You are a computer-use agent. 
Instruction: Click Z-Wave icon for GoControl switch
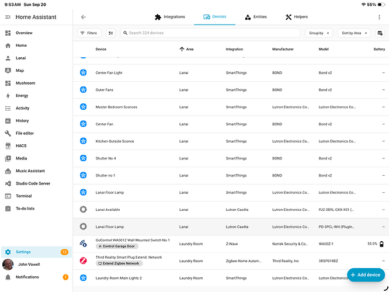point(84,244)
